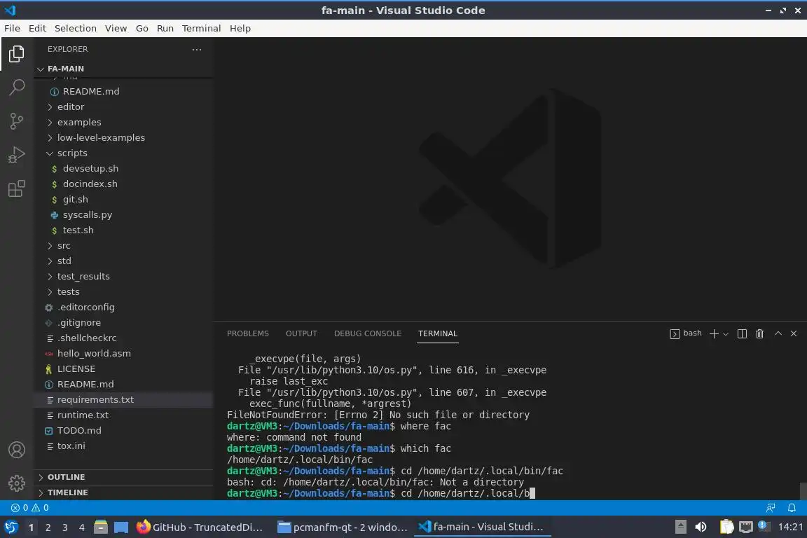Click the bash terminal label
Viewport: 807px width, 538px height.
(686, 333)
